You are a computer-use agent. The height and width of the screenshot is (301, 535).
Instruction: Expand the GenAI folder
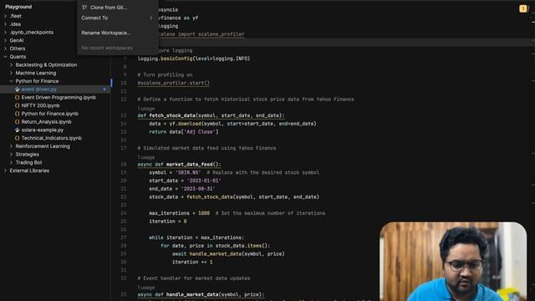pos(5,41)
